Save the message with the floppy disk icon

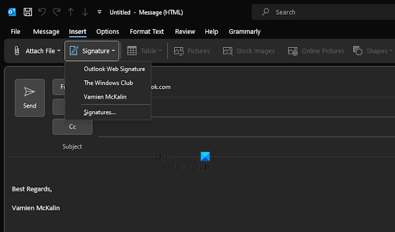click(x=28, y=12)
